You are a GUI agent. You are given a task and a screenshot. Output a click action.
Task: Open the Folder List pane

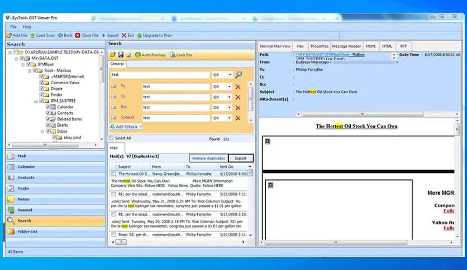pyautogui.click(x=55, y=232)
